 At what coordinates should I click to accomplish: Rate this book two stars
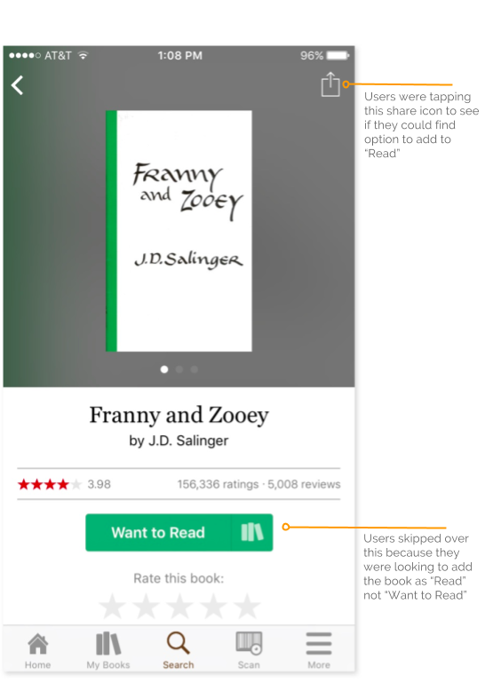pyautogui.click(x=147, y=607)
